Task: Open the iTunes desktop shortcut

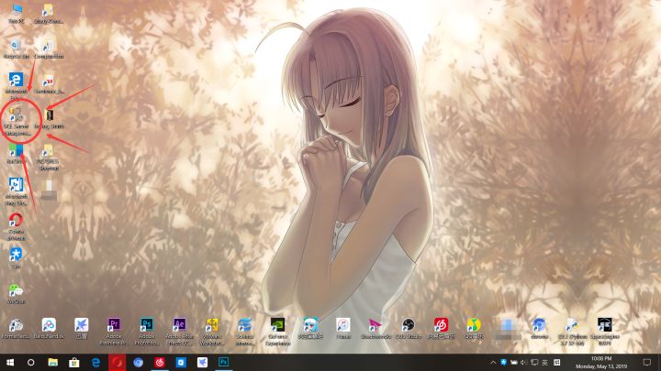Action: pos(342,325)
